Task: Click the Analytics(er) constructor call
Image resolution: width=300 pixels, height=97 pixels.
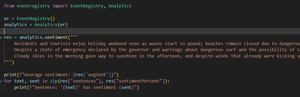Action: click(51, 25)
